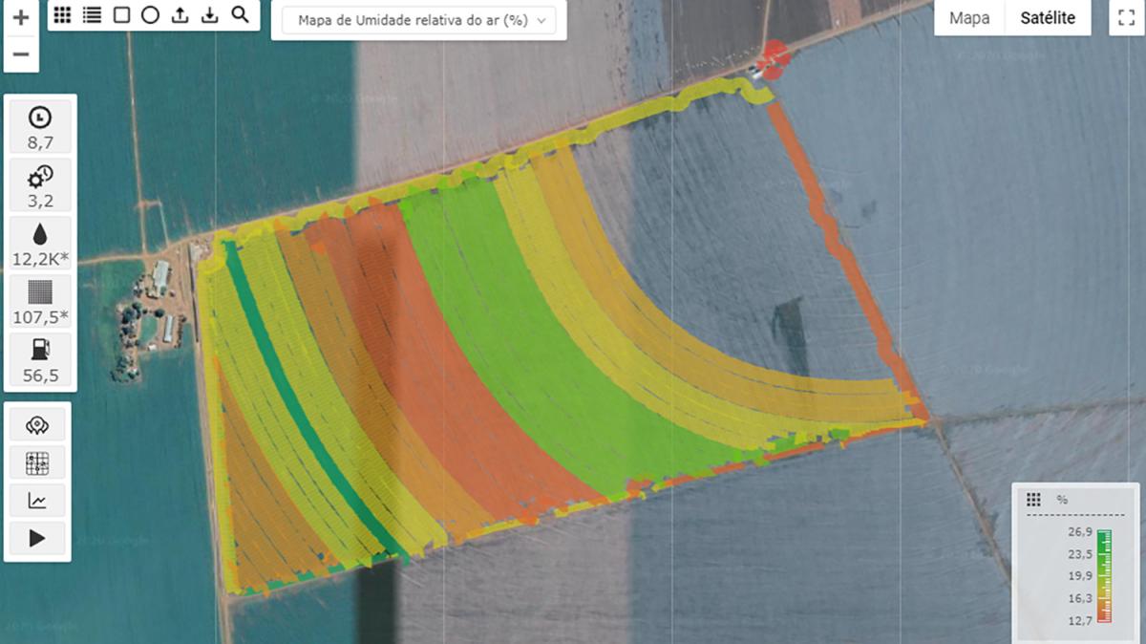Click the fuel pump indicator showing 56,5
1146x644 pixels.
pyautogui.click(x=40, y=360)
